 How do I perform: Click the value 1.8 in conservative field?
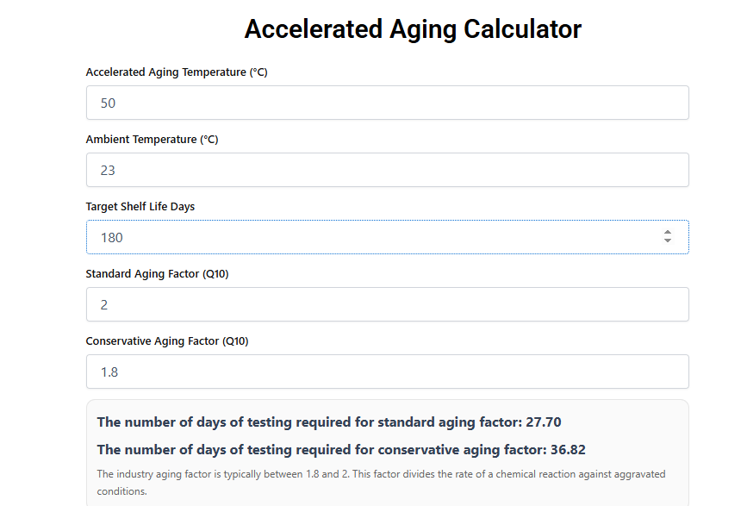point(109,372)
